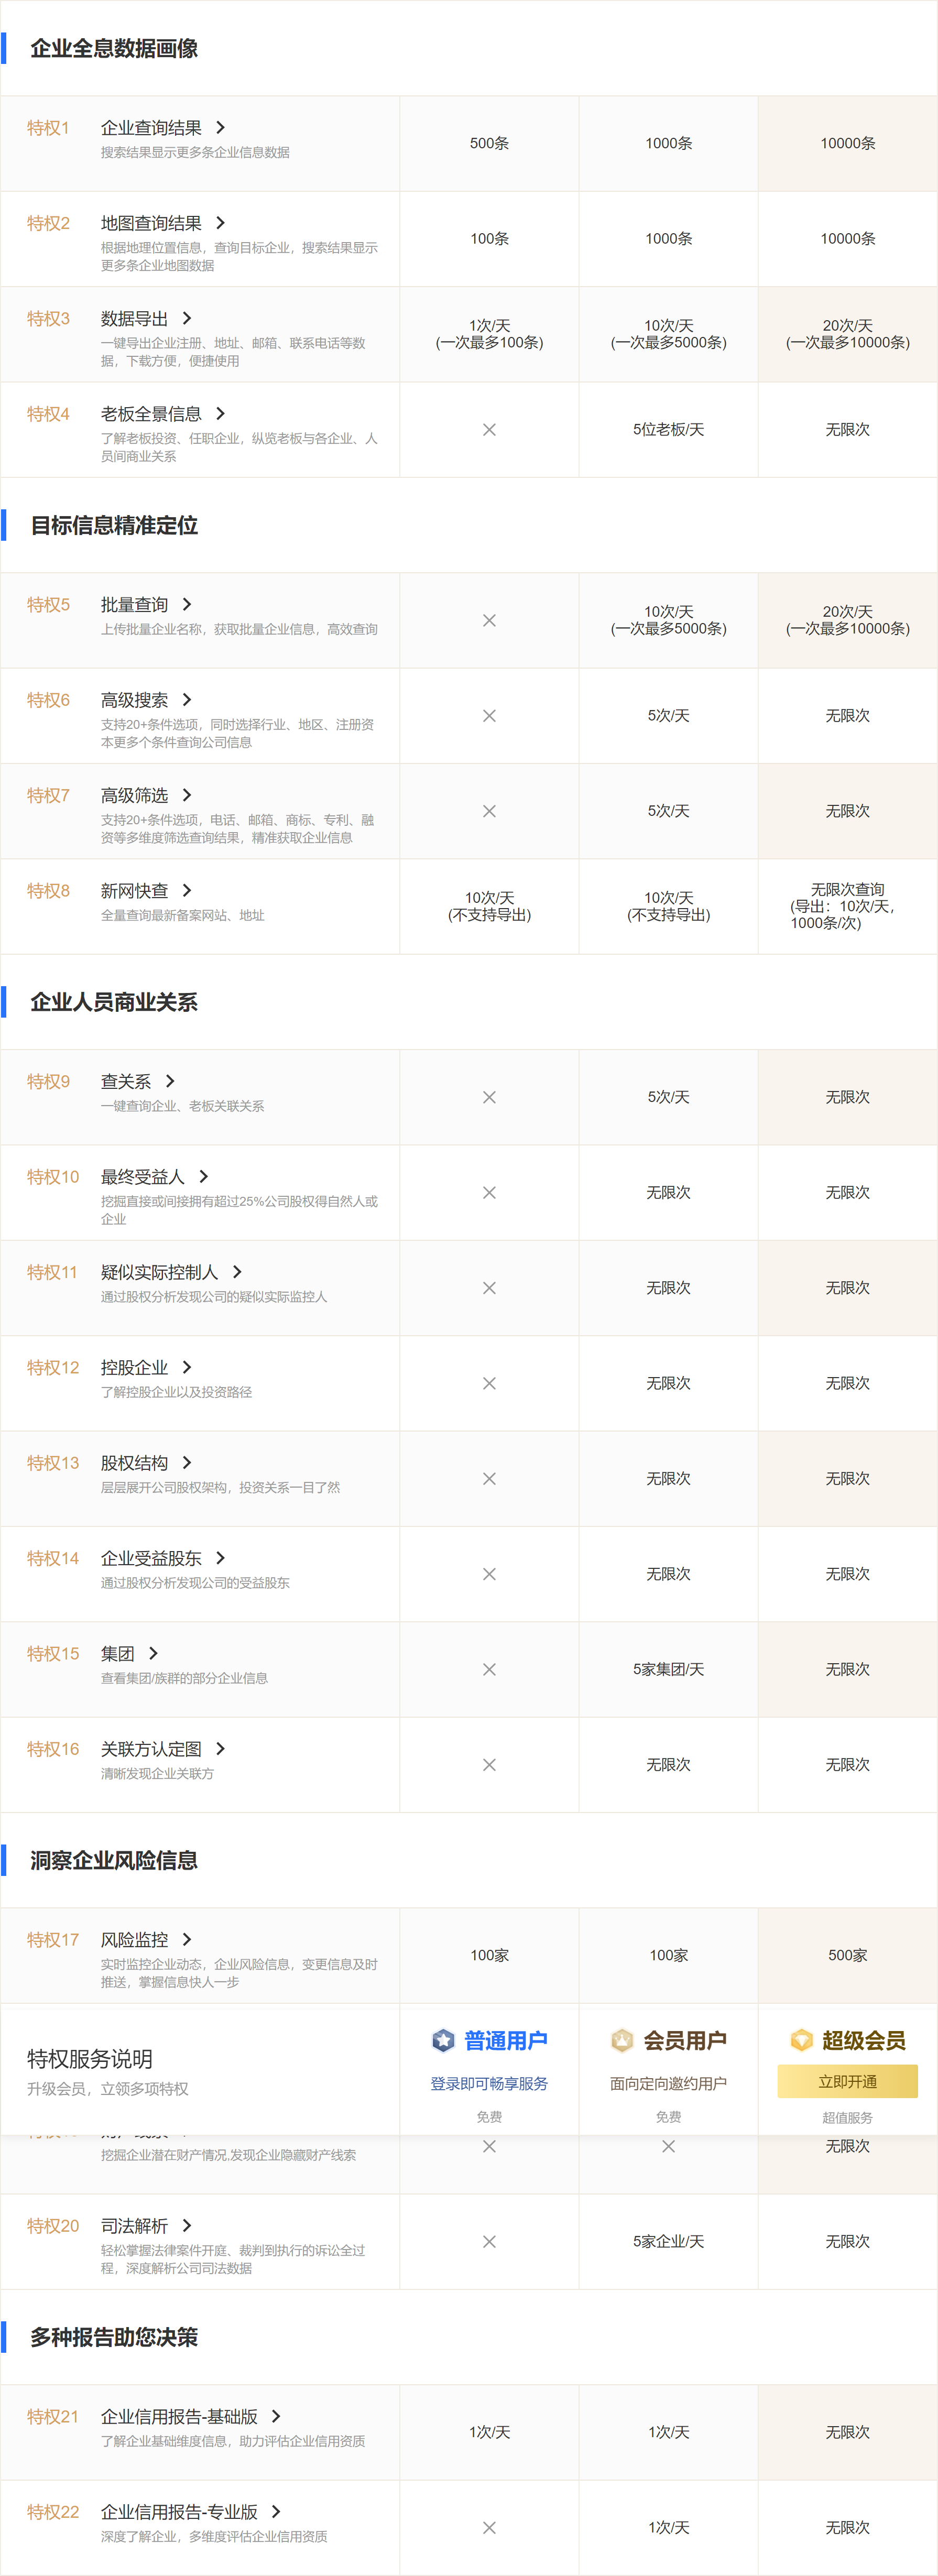The height and width of the screenshot is (2576, 938).
Task: Click 特权服务说明 title text
Action: 90,2059
